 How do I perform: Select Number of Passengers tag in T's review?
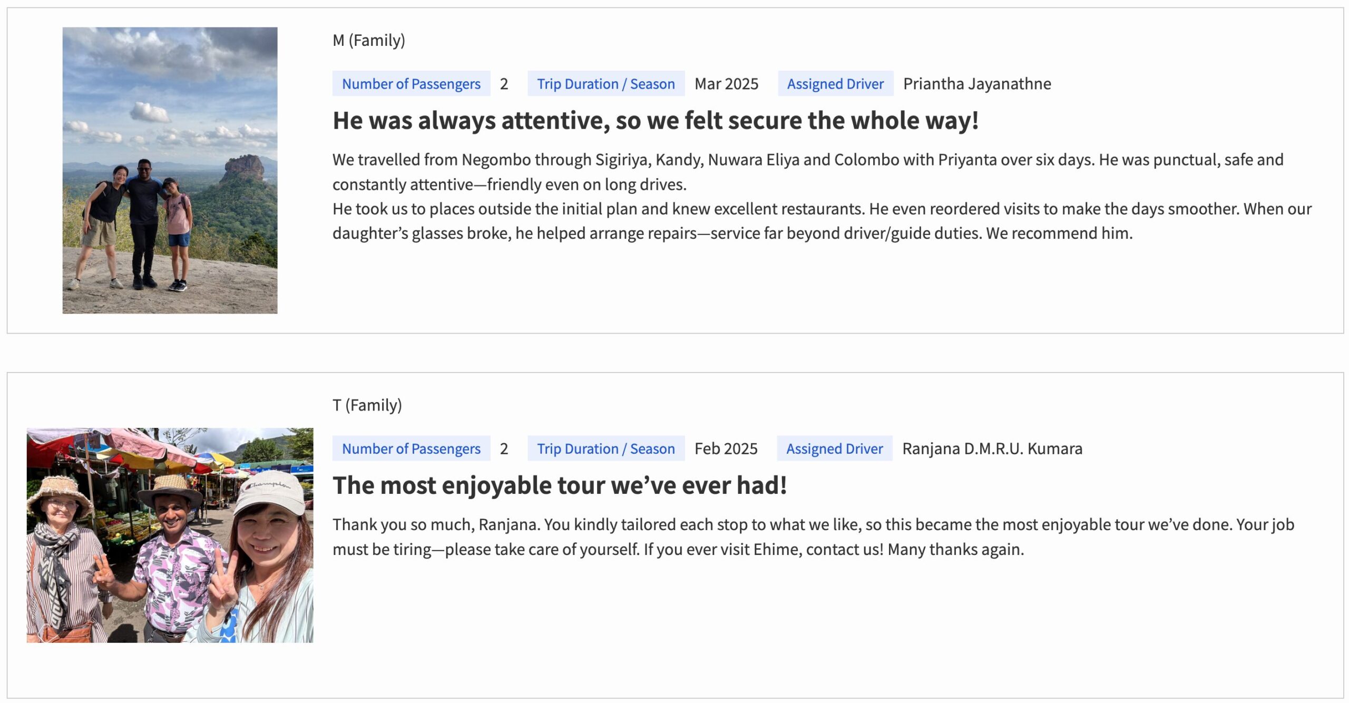click(x=411, y=448)
